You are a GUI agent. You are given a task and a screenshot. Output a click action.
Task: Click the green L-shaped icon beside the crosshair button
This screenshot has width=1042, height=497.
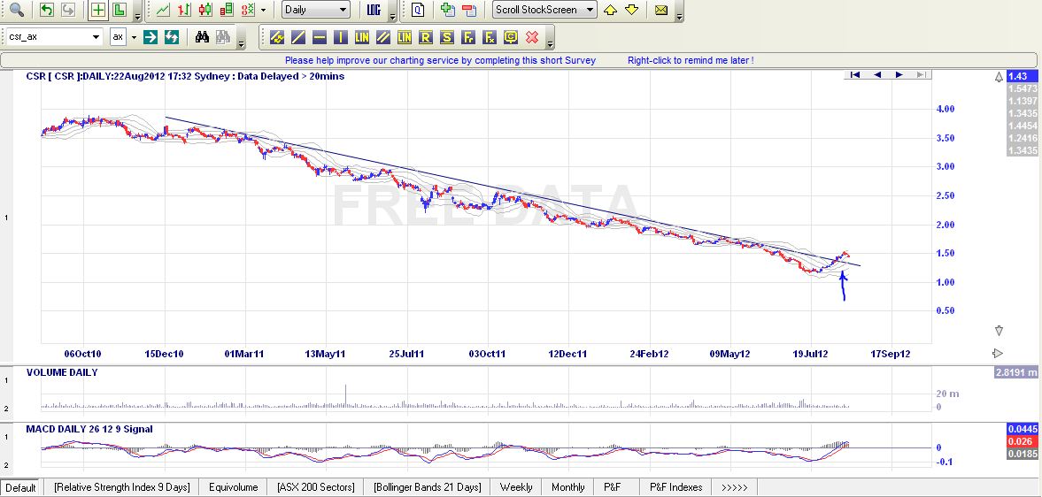tap(120, 10)
